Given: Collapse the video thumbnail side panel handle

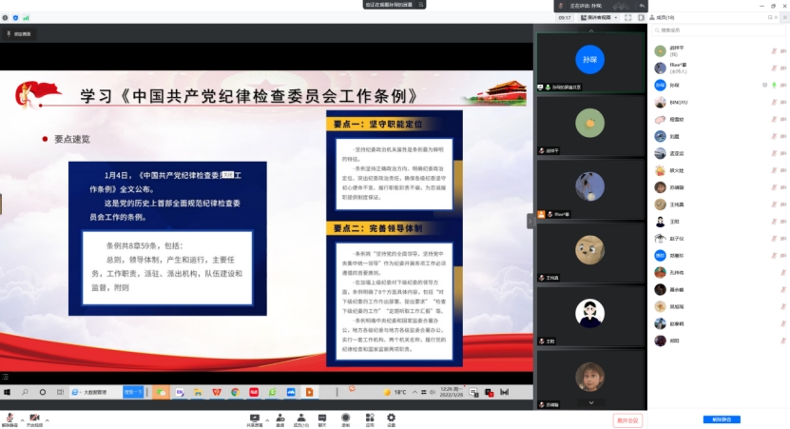Looking at the screenshot, I should pos(531,221).
